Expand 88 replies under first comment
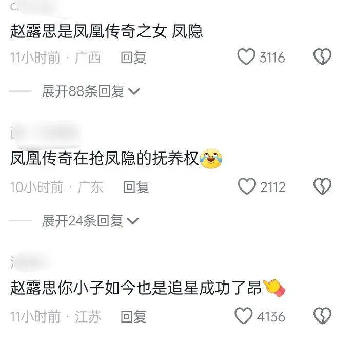 pos(91,91)
